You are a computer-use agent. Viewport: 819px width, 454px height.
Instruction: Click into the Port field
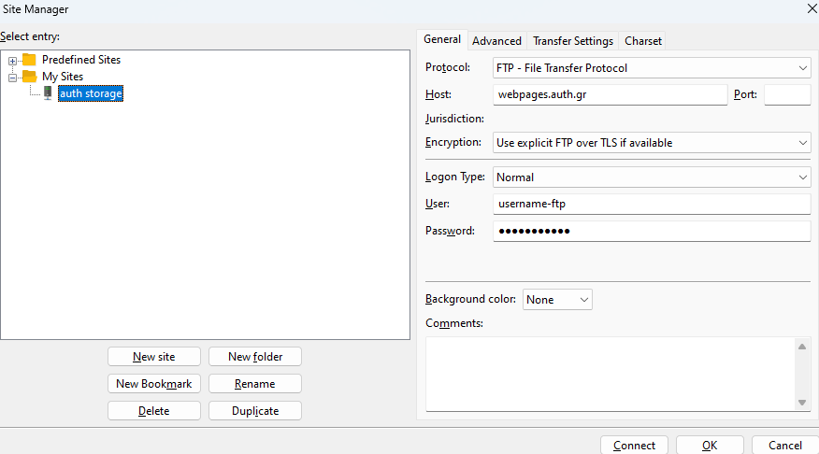786,95
